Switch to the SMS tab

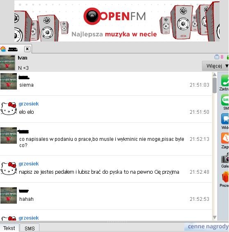(30, 228)
